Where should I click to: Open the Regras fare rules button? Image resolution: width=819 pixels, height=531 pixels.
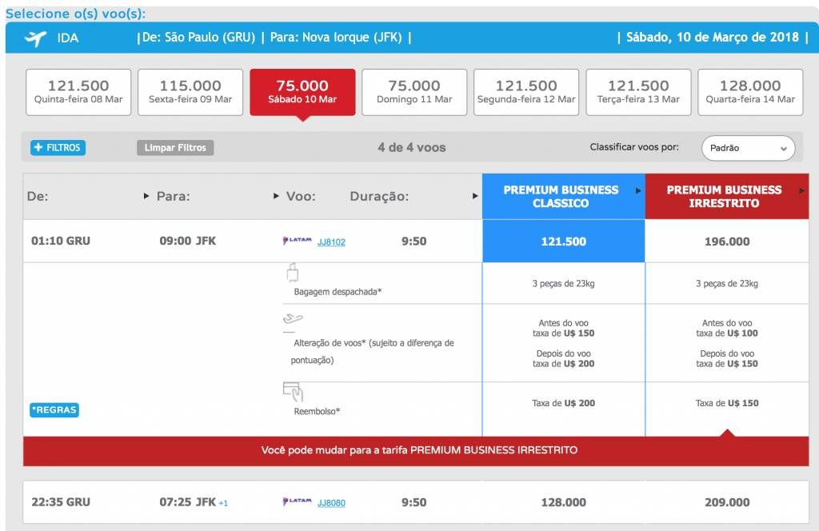pyautogui.click(x=54, y=410)
